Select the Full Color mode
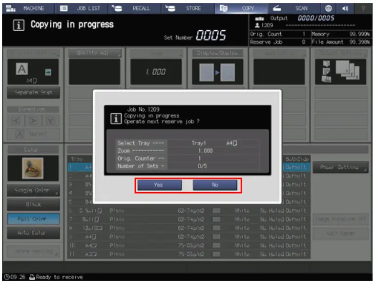This screenshot has height=284, width=376. 33,219
